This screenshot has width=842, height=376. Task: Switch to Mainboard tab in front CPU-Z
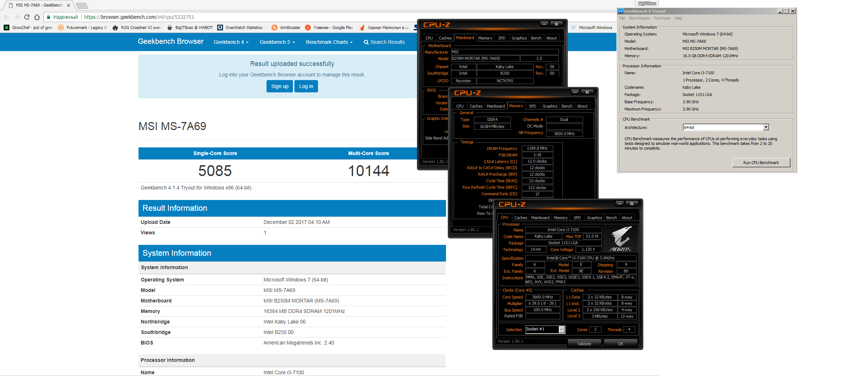pos(540,218)
